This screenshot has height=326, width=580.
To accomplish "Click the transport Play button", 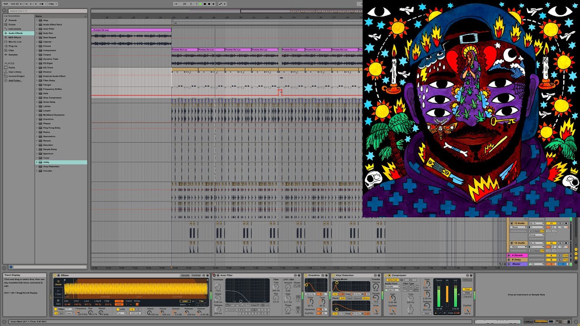I will tap(200, 4).
